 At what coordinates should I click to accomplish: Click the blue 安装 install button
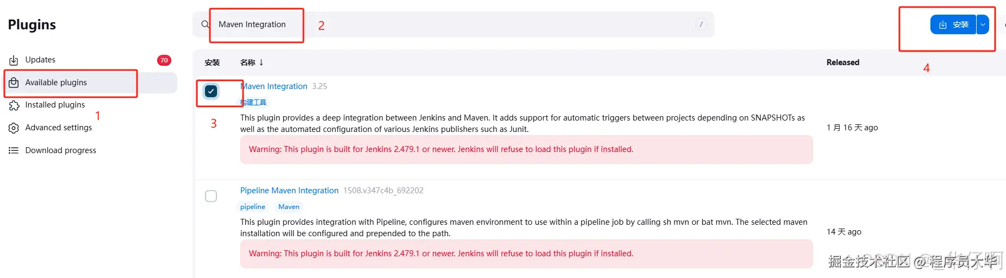point(953,24)
